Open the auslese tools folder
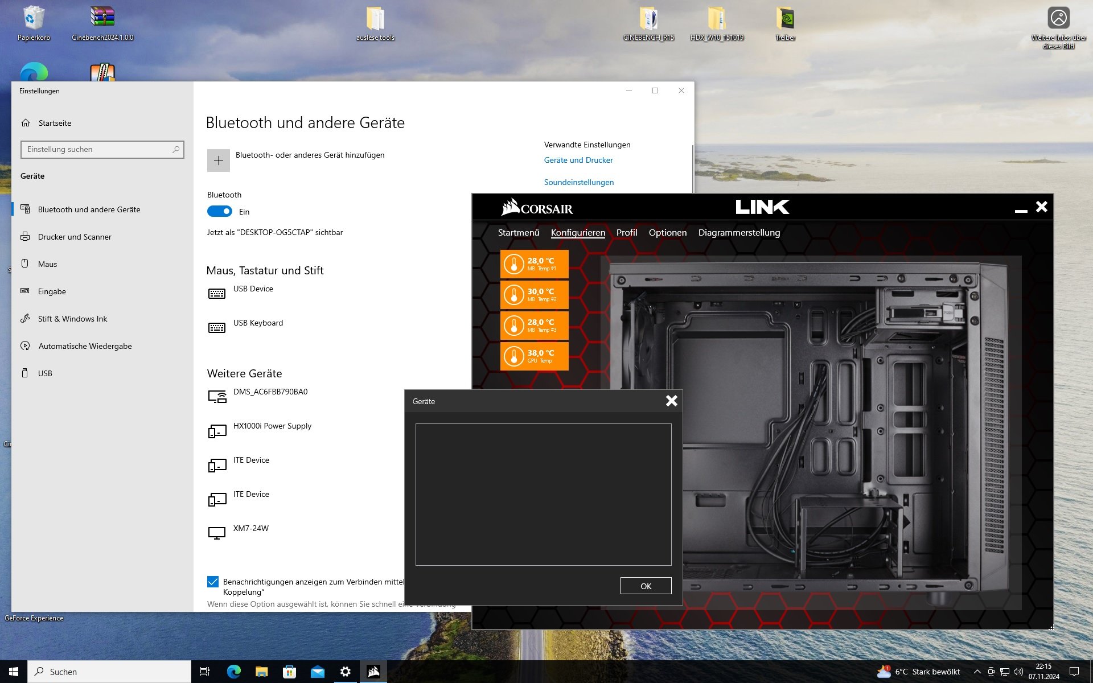Screen dimensions: 1093x683 point(375,23)
